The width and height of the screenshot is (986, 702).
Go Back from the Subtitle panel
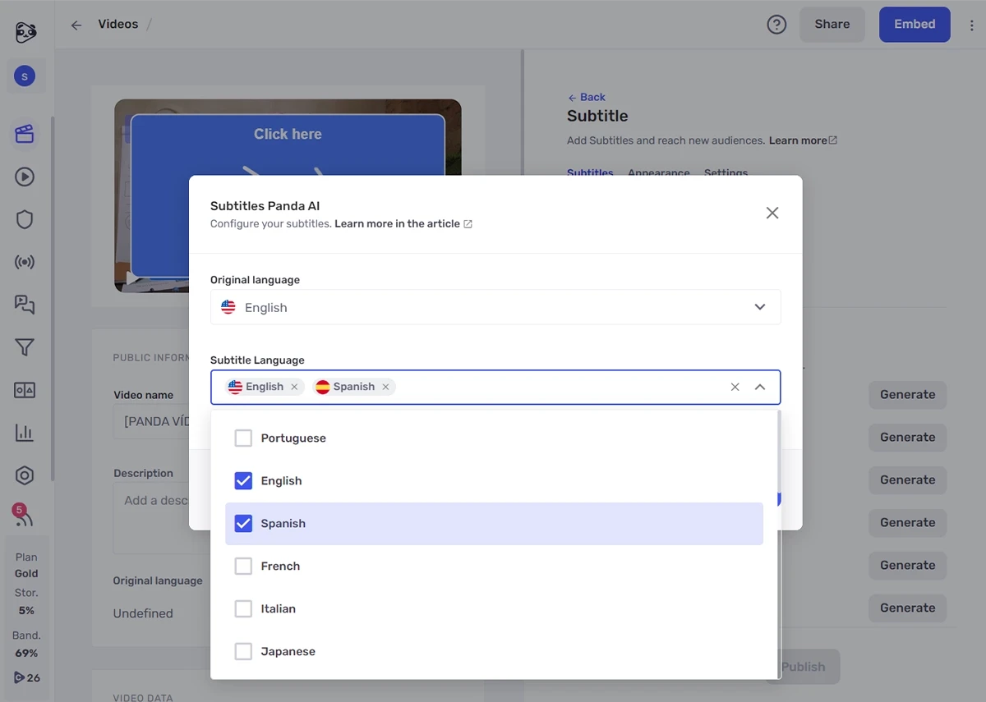pyautogui.click(x=587, y=97)
